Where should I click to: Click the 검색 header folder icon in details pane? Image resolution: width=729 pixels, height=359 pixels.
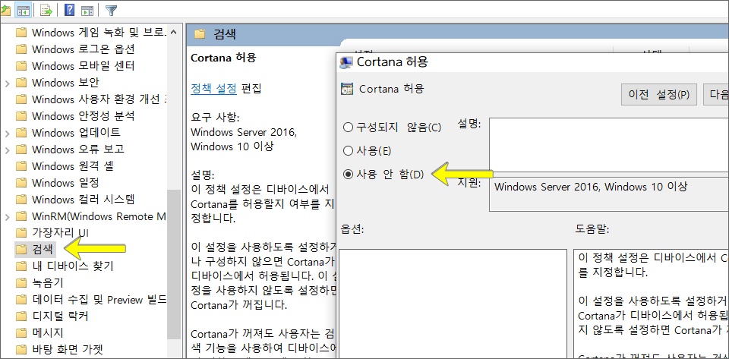[x=200, y=33]
